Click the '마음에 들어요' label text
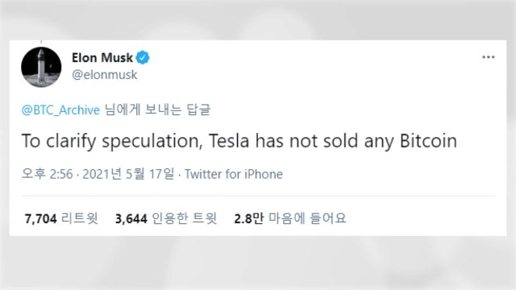516x290 pixels. (x=307, y=218)
